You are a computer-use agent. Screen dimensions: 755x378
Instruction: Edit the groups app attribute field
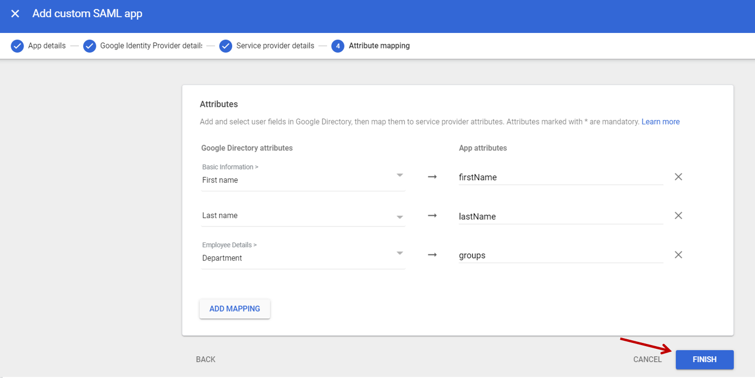560,255
